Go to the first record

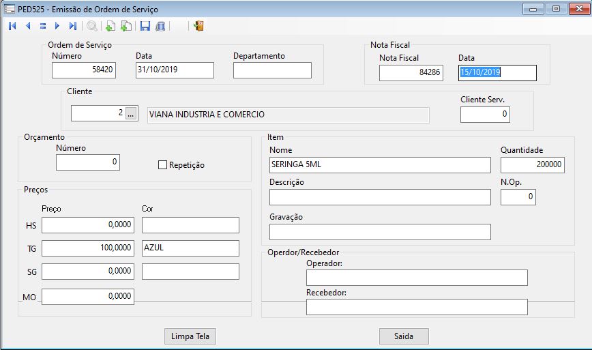(x=12, y=26)
